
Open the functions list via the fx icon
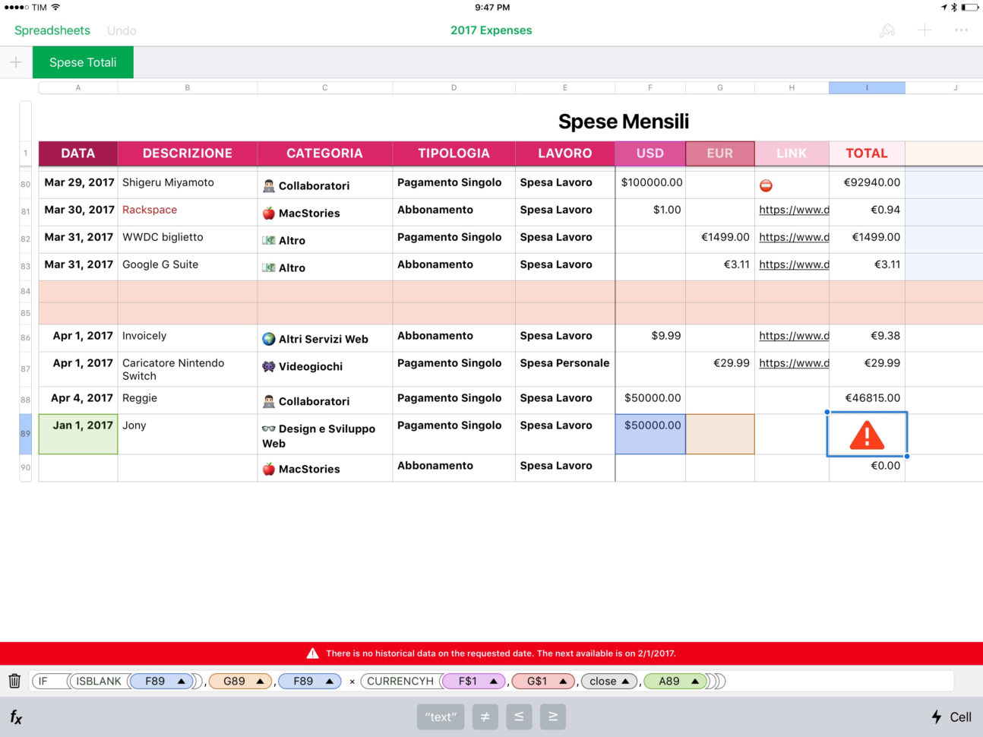pyautogui.click(x=17, y=716)
